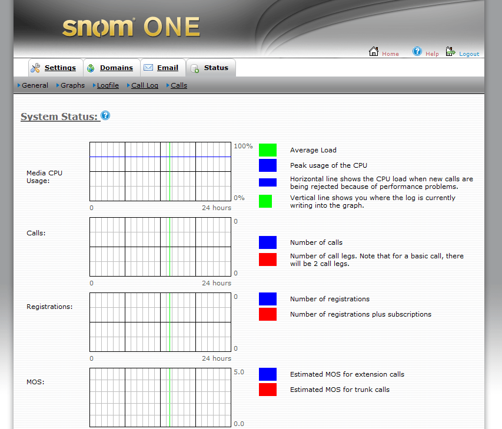
Task: Go to the Graphs page
Action: [72, 85]
